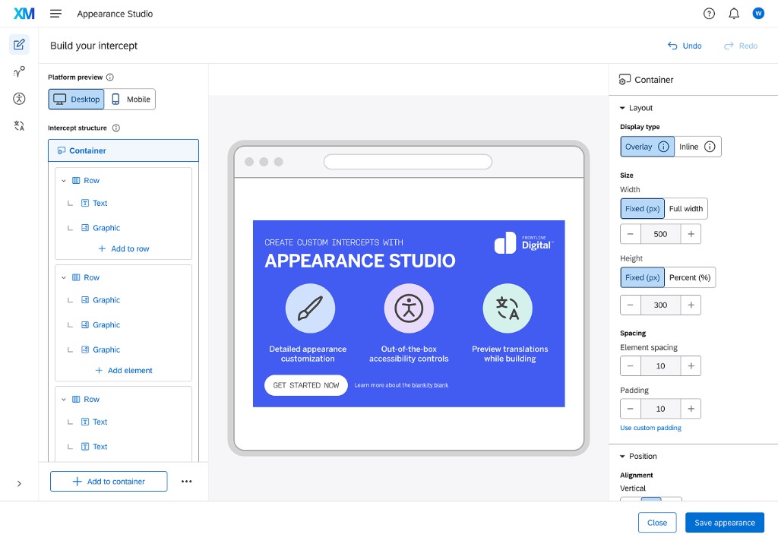
Task: Click the Save appearance button
Action: tap(724, 522)
